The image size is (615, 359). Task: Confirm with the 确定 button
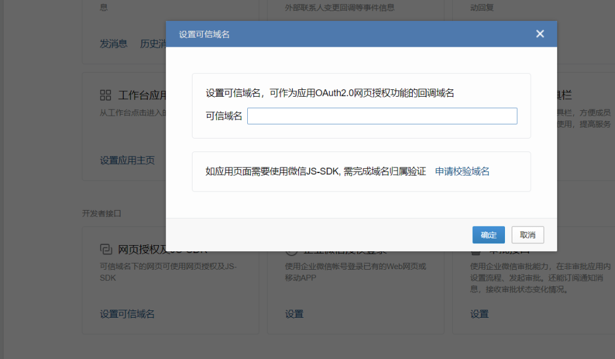tap(488, 235)
